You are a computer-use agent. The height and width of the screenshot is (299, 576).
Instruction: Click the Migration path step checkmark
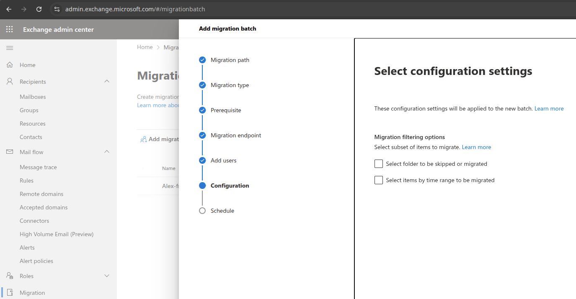(x=202, y=60)
